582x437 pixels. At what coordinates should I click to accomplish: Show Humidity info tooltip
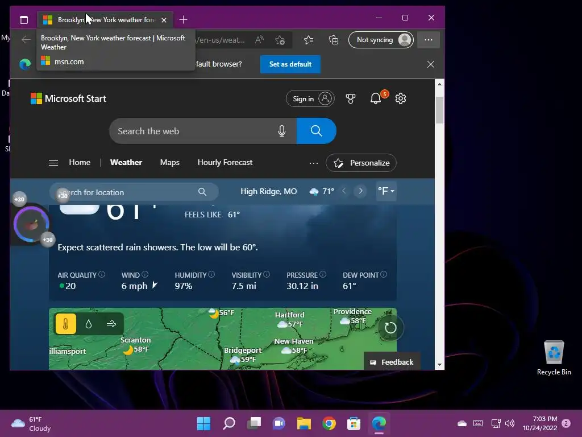coord(211,274)
